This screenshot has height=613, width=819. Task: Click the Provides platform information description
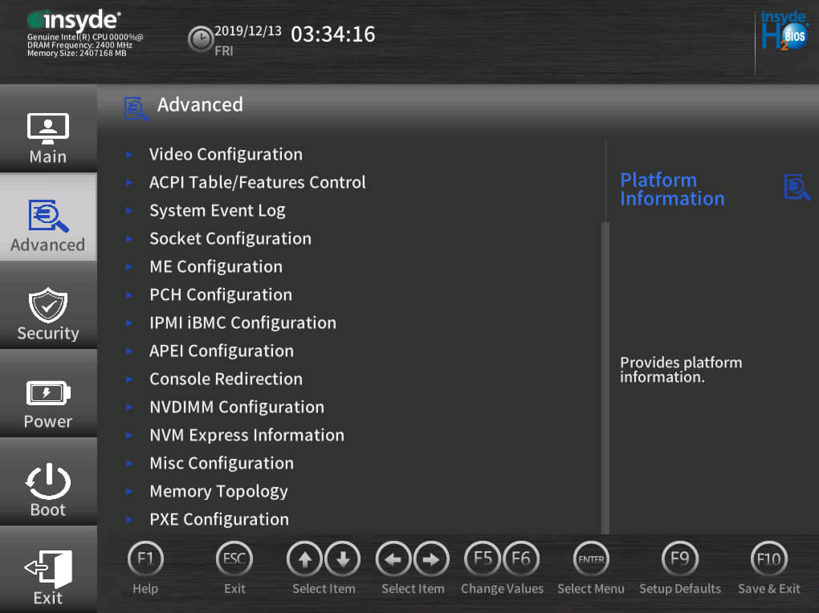click(681, 370)
